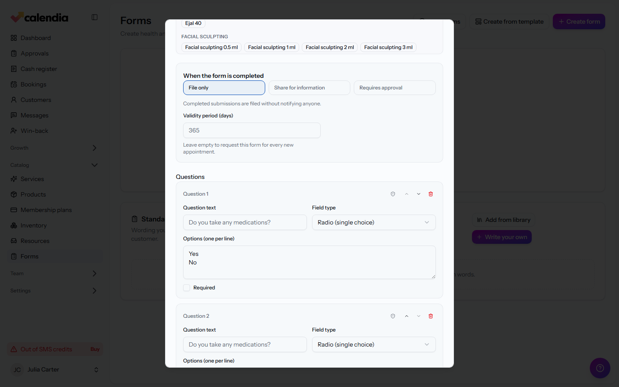Image resolution: width=619 pixels, height=387 pixels.
Task: Move Question 2 up arrow
Action: [407, 316]
